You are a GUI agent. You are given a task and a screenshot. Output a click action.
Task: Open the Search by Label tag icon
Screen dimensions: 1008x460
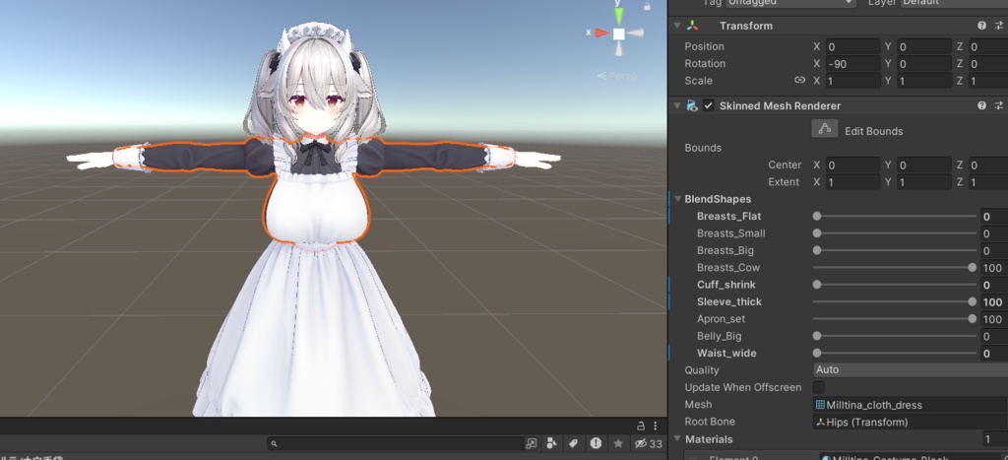point(574,443)
